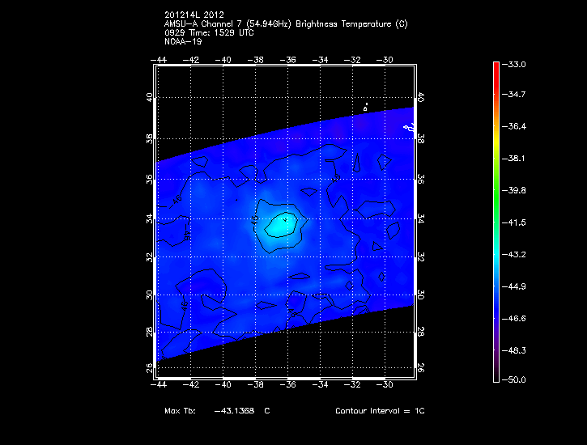587x445 pixels.
Task: Click the Contour Interval = 1C text
Action: (x=380, y=411)
